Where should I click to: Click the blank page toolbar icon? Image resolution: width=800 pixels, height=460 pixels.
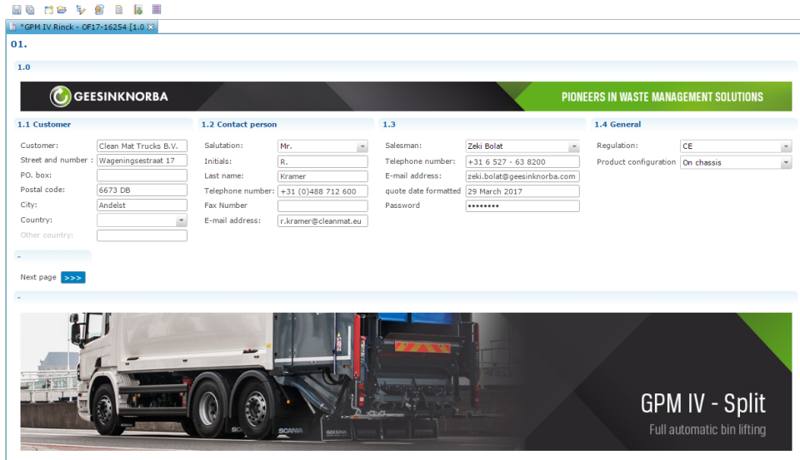[119, 9]
